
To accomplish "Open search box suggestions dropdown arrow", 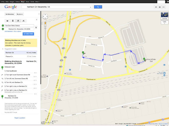I will [91, 7].
